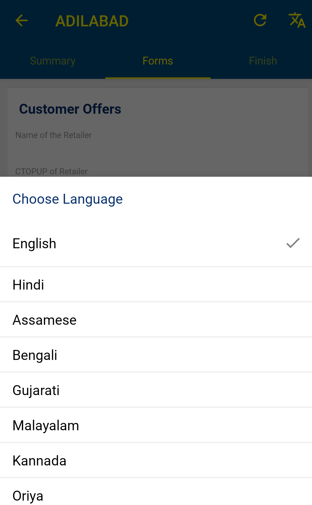312x505 pixels.
Task: Open the translate language icon
Action: point(297,21)
